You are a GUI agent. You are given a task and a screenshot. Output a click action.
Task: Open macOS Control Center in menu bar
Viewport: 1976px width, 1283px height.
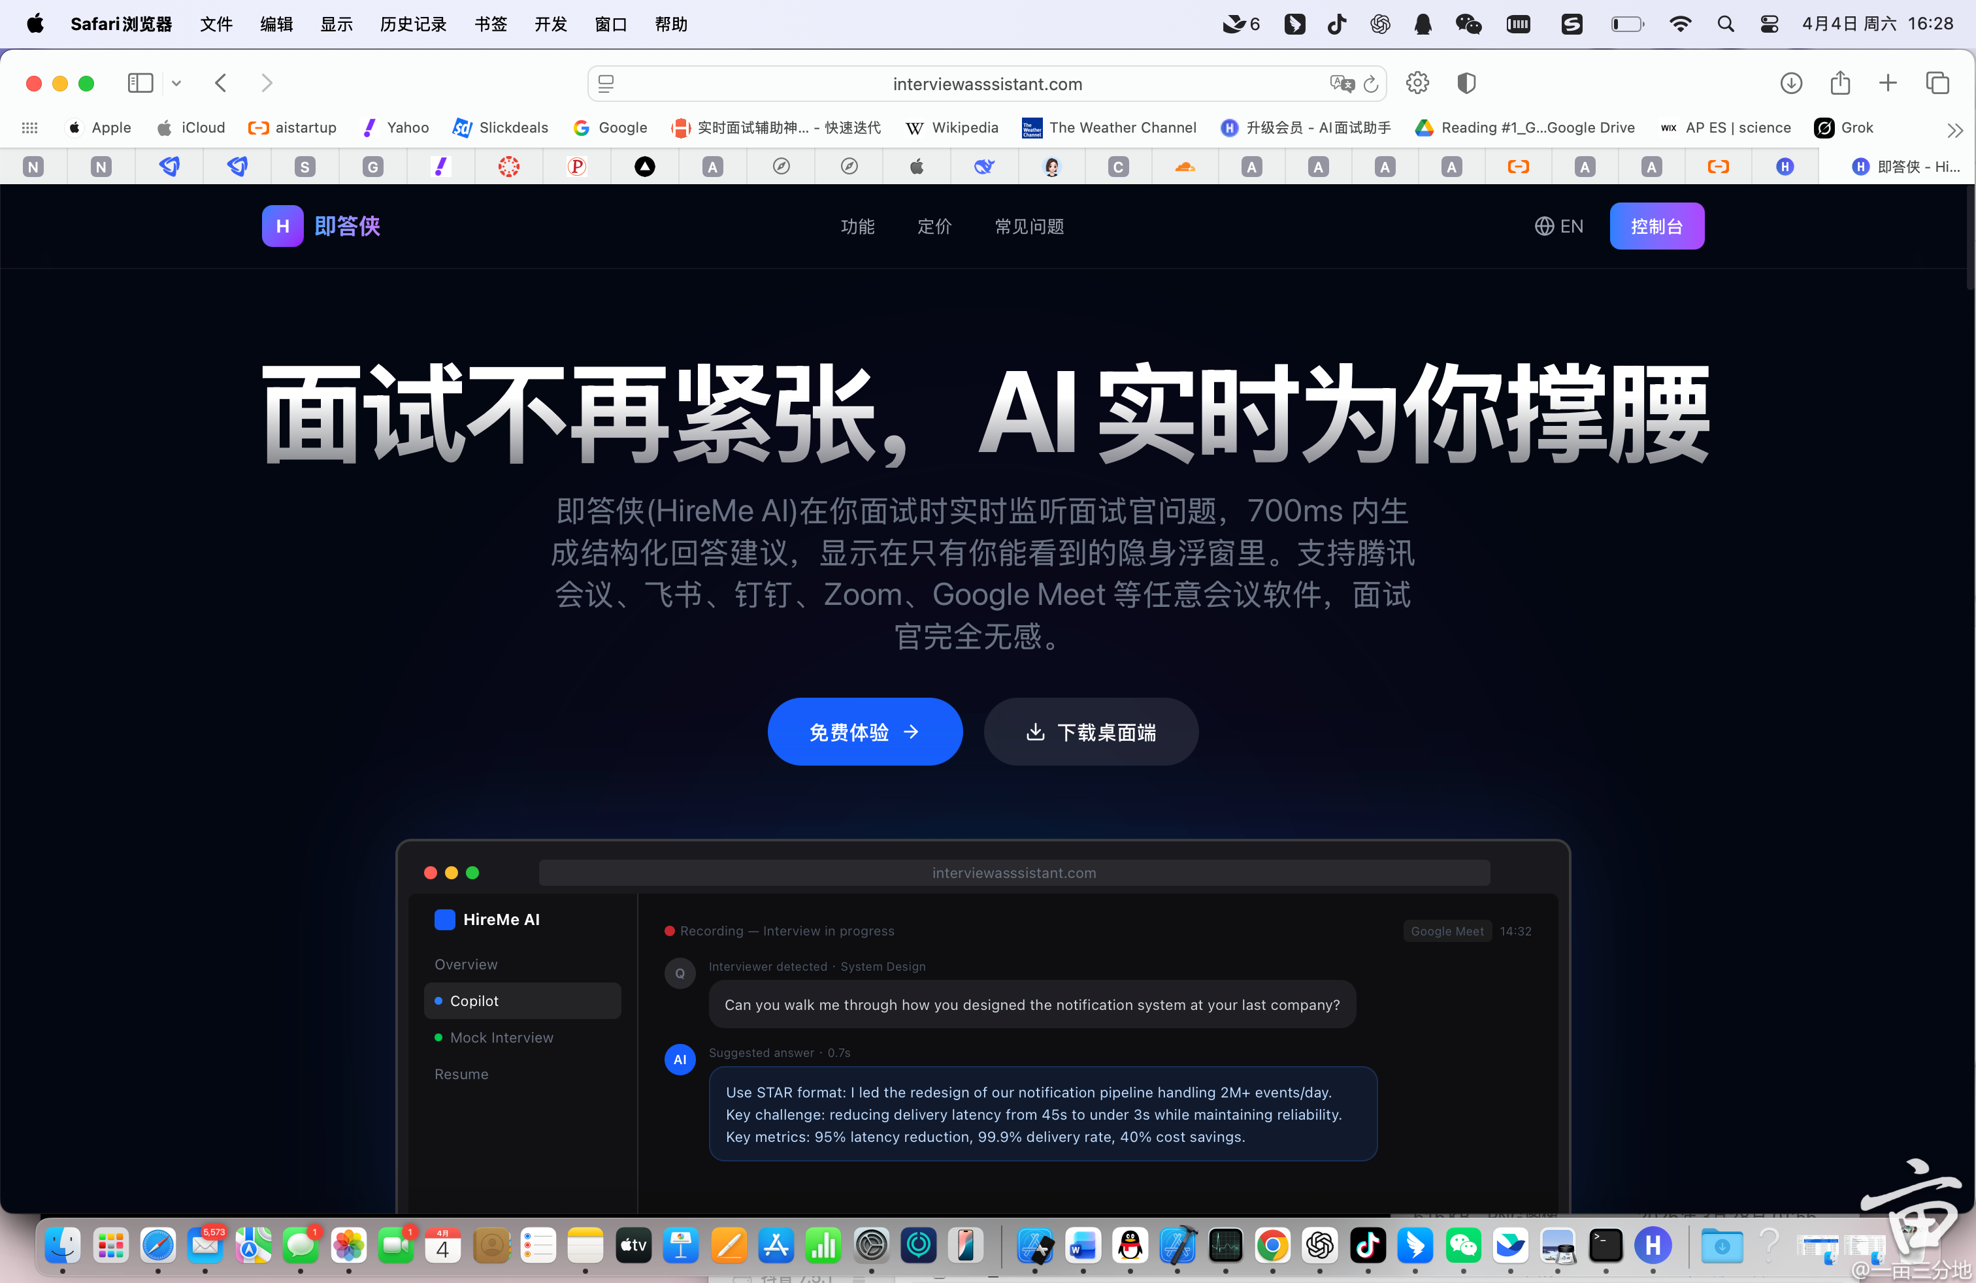tap(1768, 24)
